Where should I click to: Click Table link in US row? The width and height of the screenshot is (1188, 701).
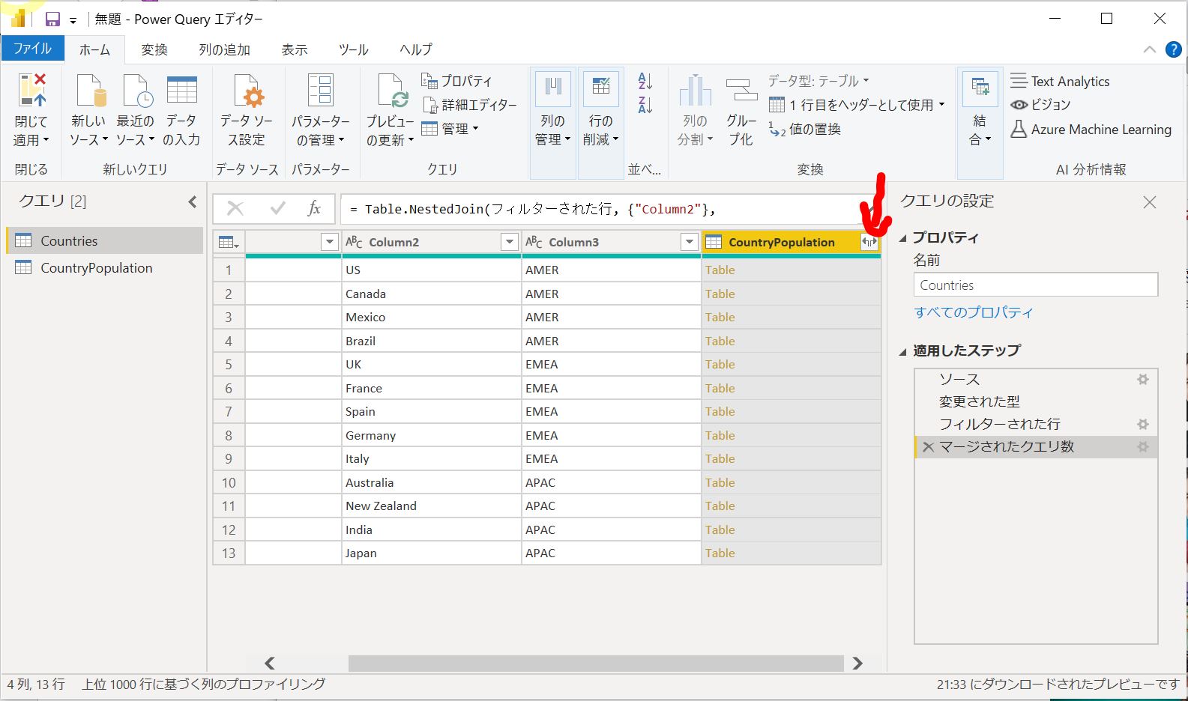[720, 270]
